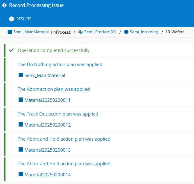
Task: Click the Material20250200014 square icon
Action: click(21, 174)
